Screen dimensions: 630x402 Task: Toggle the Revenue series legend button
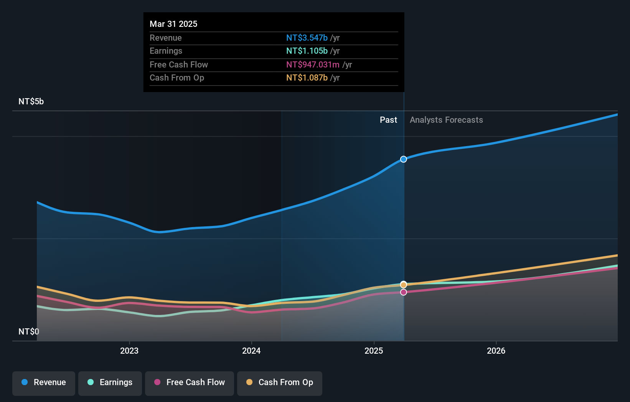point(44,383)
